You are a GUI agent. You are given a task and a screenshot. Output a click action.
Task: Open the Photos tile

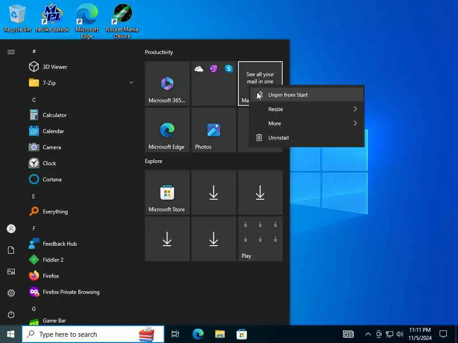pos(213,130)
